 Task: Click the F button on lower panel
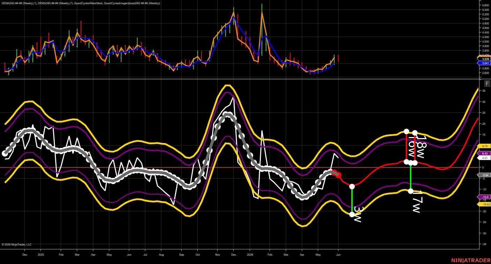487,83
